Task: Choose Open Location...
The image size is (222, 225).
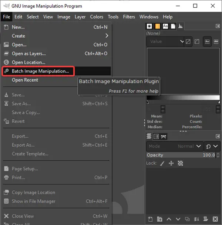Action: pyautogui.click(x=56, y=62)
